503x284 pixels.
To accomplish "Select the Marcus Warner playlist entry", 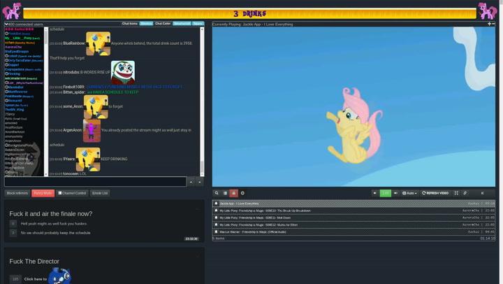I will click(x=279, y=232).
